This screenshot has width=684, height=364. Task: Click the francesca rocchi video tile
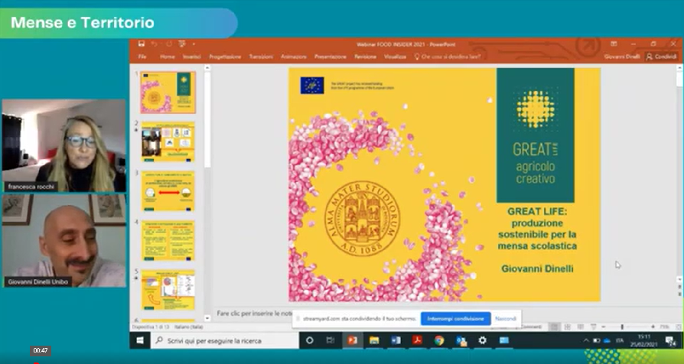click(x=64, y=145)
